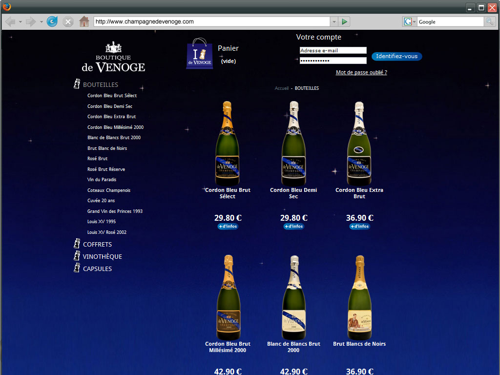Select Cordon Bleu Demi Sec in sidebar
Screen dimensions: 500x375
pos(110,106)
